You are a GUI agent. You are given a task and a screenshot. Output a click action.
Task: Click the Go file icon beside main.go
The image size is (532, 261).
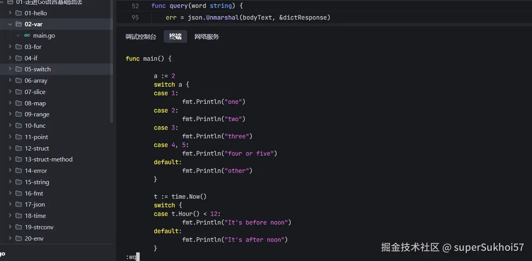[x=27, y=35]
